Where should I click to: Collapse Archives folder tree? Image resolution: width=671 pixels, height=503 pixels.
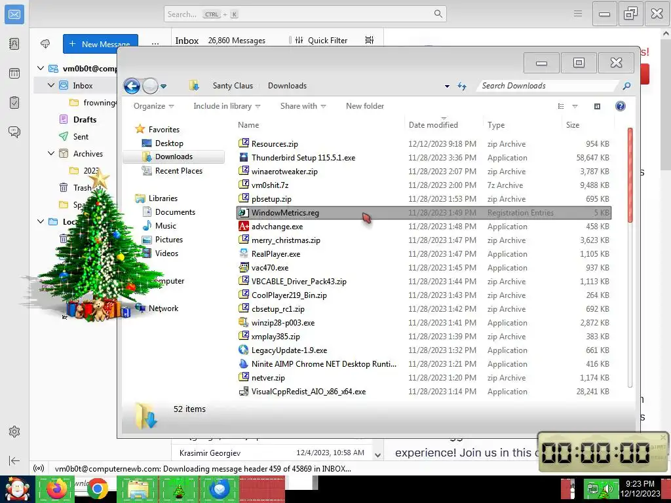[51, 153]
